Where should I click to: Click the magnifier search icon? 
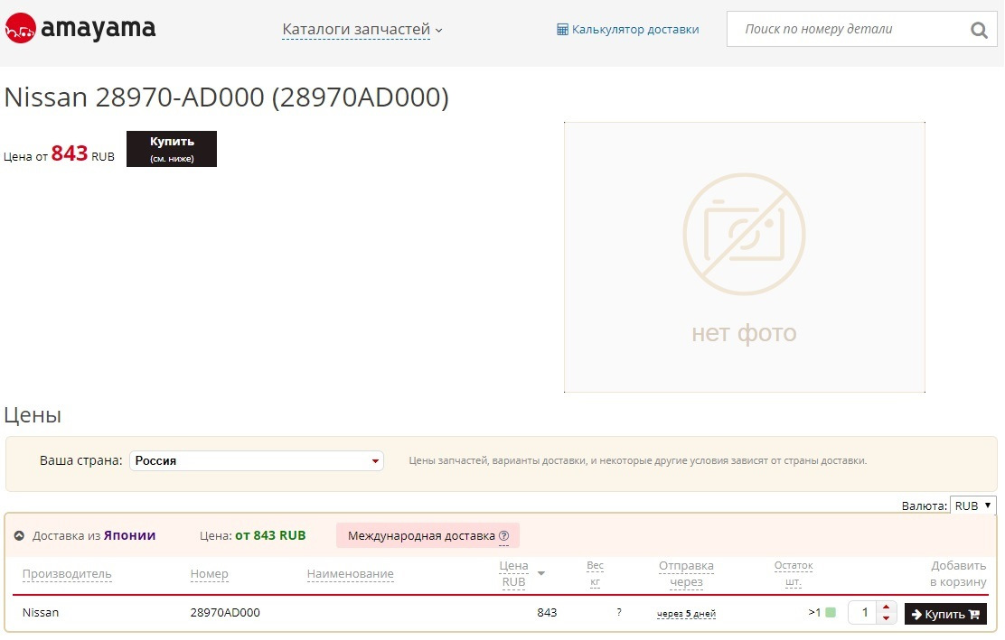[979, 30]
